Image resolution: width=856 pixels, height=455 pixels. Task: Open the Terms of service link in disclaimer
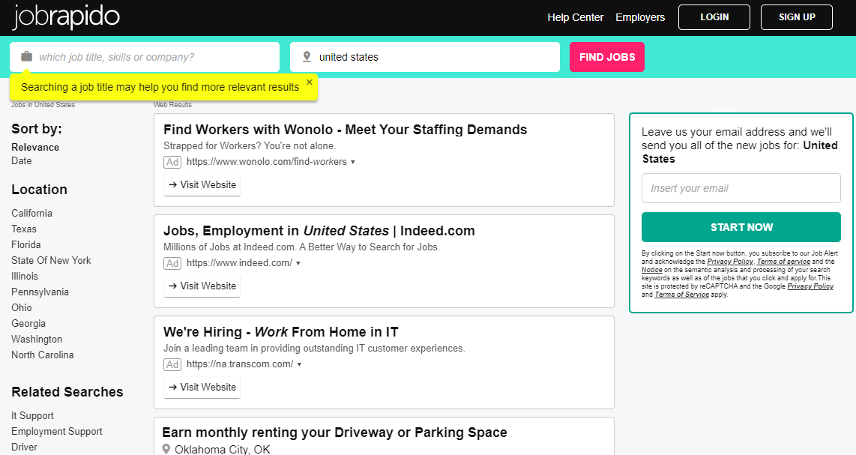pos(783,262)
